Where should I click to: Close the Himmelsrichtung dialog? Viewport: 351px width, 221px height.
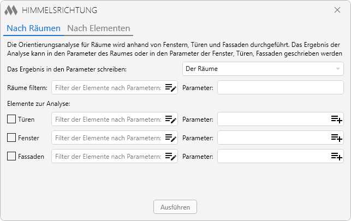coord(337,10)
